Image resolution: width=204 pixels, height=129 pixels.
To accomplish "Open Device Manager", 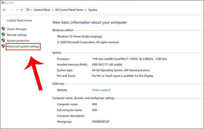I will (x=17, y=29).
